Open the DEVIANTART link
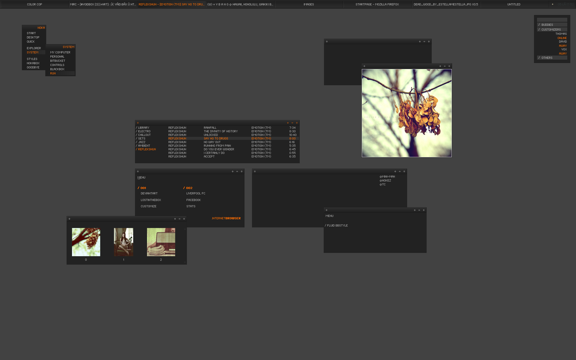 [149, 193]
